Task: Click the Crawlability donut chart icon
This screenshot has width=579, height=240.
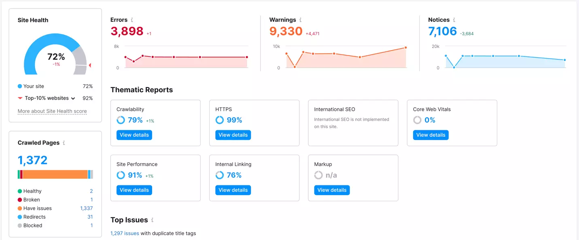Action: [121, 120]
